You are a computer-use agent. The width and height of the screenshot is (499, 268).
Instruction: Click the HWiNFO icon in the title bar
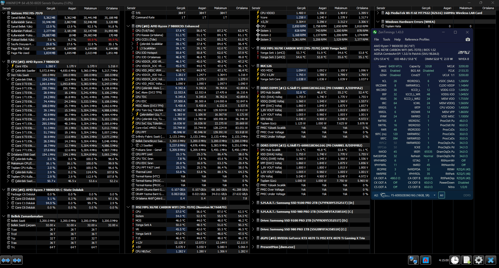[3, 3]
